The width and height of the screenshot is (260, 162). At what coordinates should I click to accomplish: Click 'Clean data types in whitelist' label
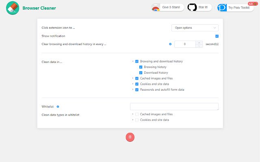61,115
